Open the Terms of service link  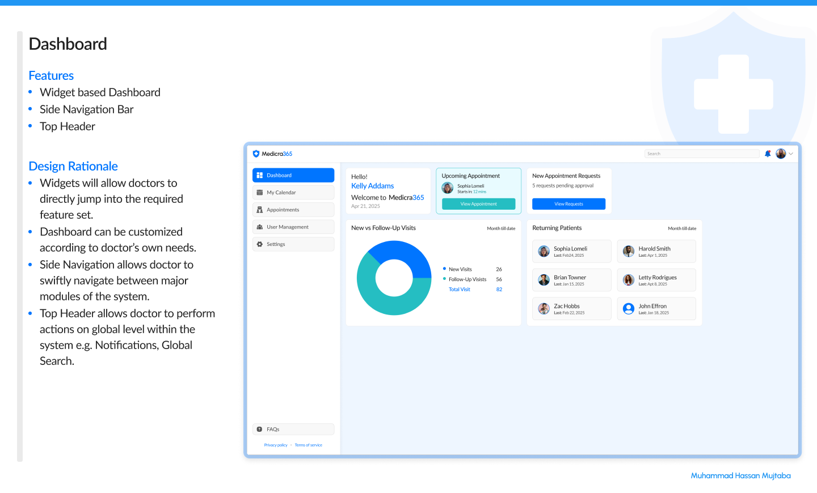click(308, 445)
